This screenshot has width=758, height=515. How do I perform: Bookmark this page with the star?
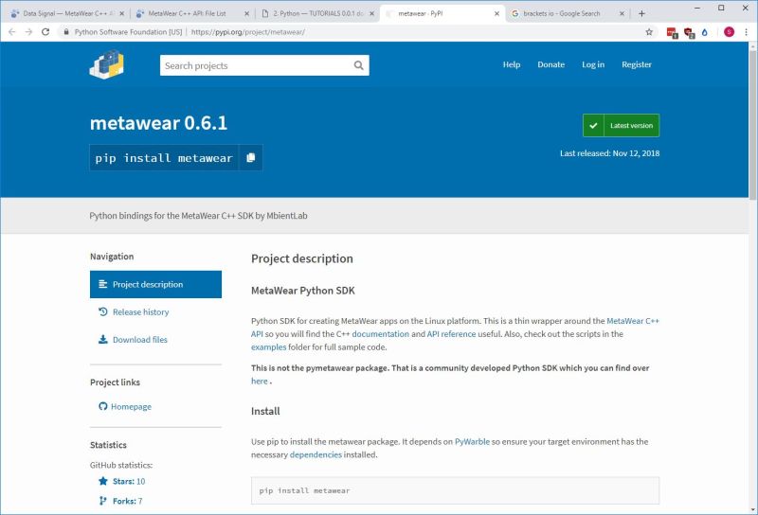[649, 32]
